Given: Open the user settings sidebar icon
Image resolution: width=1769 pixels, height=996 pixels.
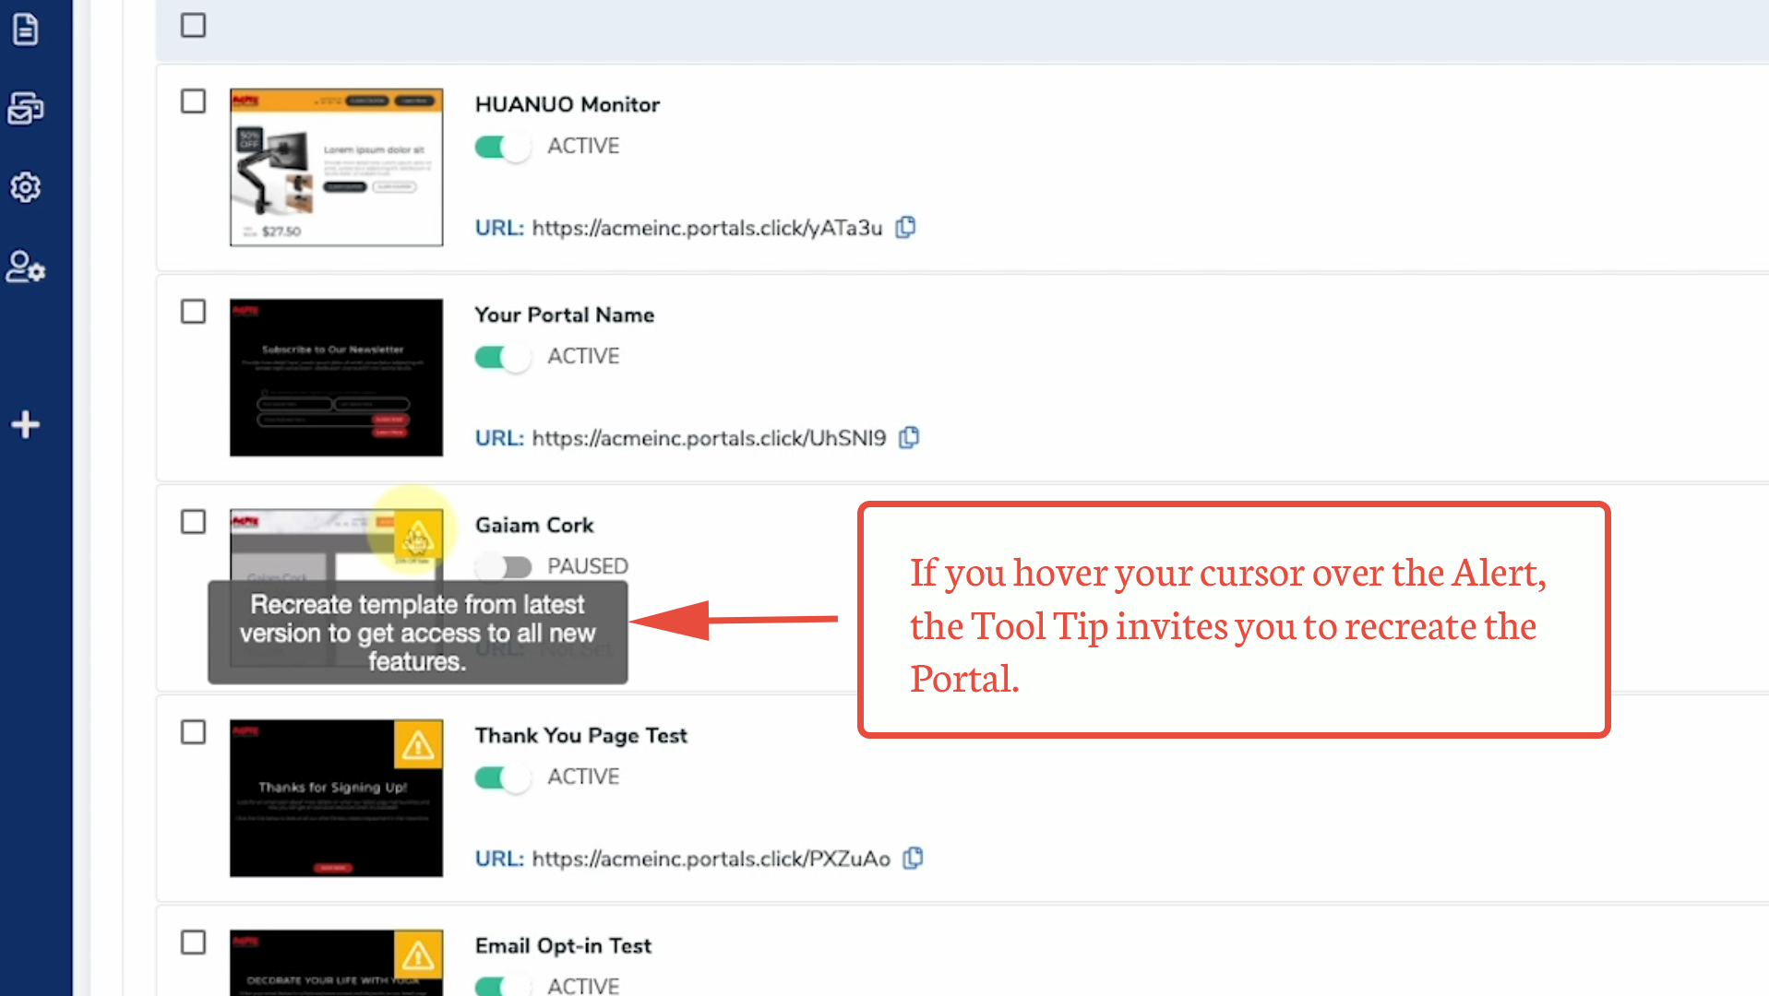Looking at the screenshot, I should (x=26, y=267).
